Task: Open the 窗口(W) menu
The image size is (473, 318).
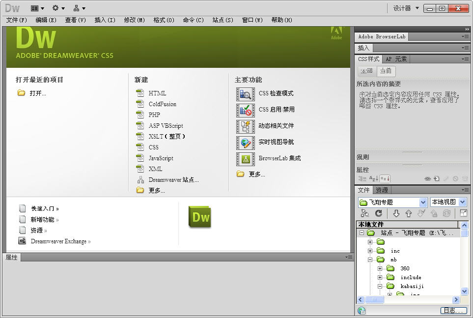Action: 252,20
